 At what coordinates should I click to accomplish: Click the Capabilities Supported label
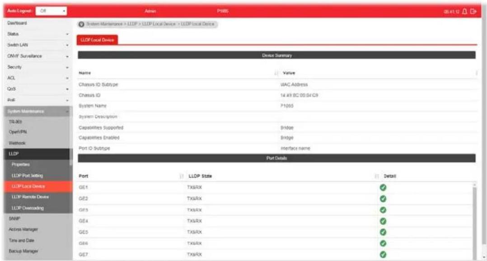pyautogui.click(x=101, y=128)
